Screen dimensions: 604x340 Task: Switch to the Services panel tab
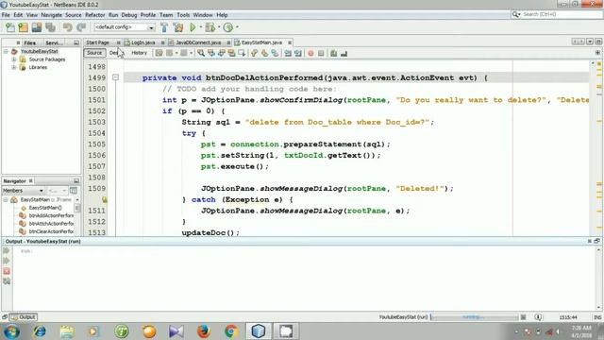[x=54, y=42]
